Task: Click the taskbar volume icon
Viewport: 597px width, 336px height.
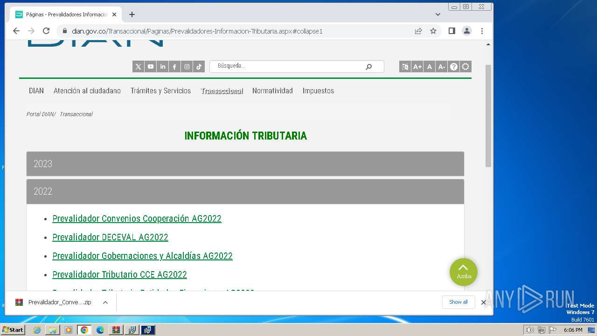Action: pos(530,330)
